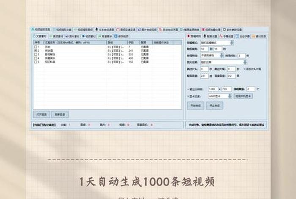Select the path cell in list row 3
This screenshot has width=296, height=199.
click(116, 55)
